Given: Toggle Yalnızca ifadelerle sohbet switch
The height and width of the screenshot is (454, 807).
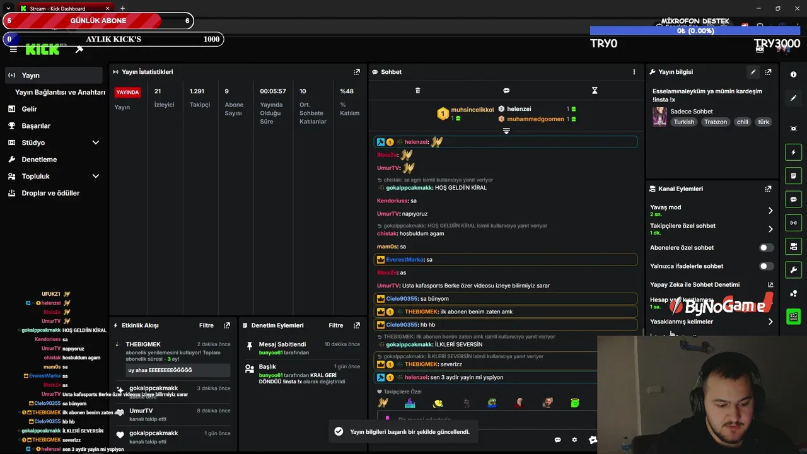Looking at the screenshot, I should pyautogui.click(x=766, y=266).
